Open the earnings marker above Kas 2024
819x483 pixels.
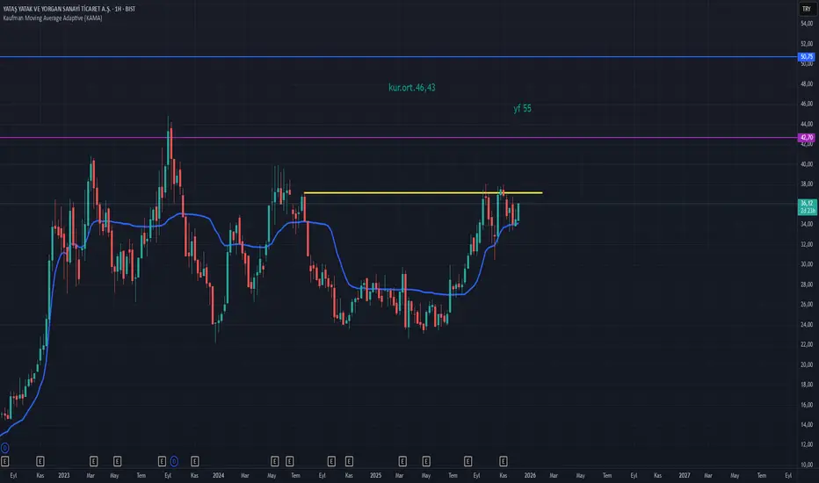coord(349,461)
